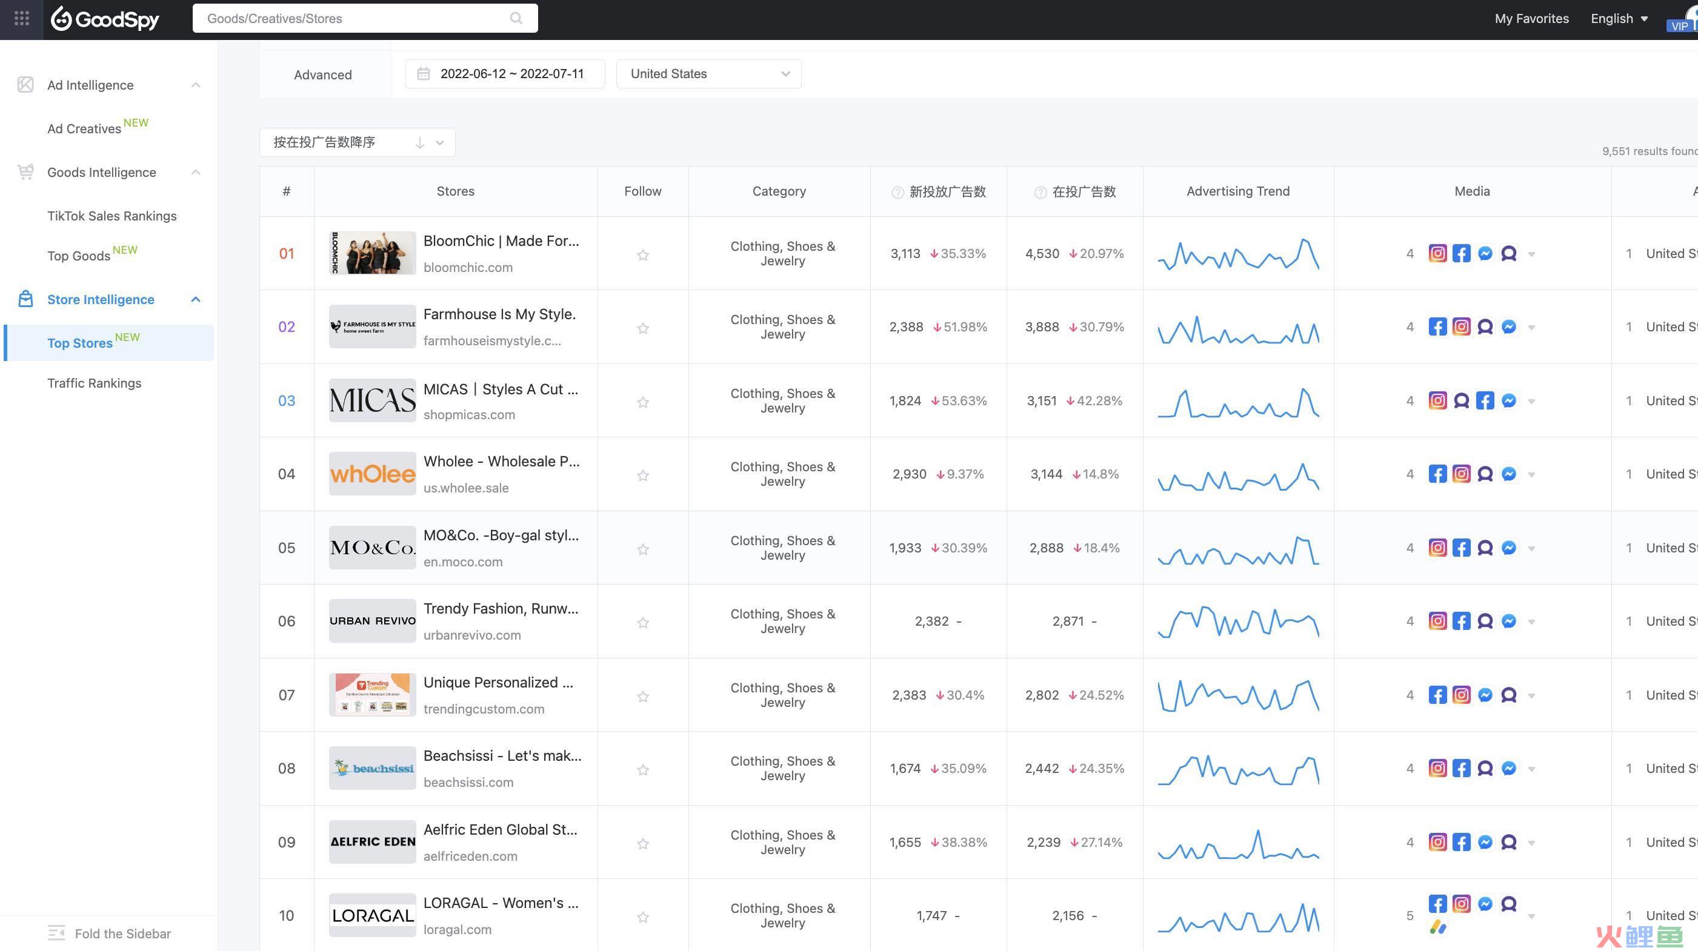The image size is (1698, 951).
Task: Toggle favorite star for Beachsissi
Action: (642, 769)
